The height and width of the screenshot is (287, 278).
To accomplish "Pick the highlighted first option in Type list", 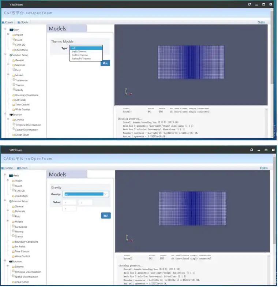I will coord(86,48).
